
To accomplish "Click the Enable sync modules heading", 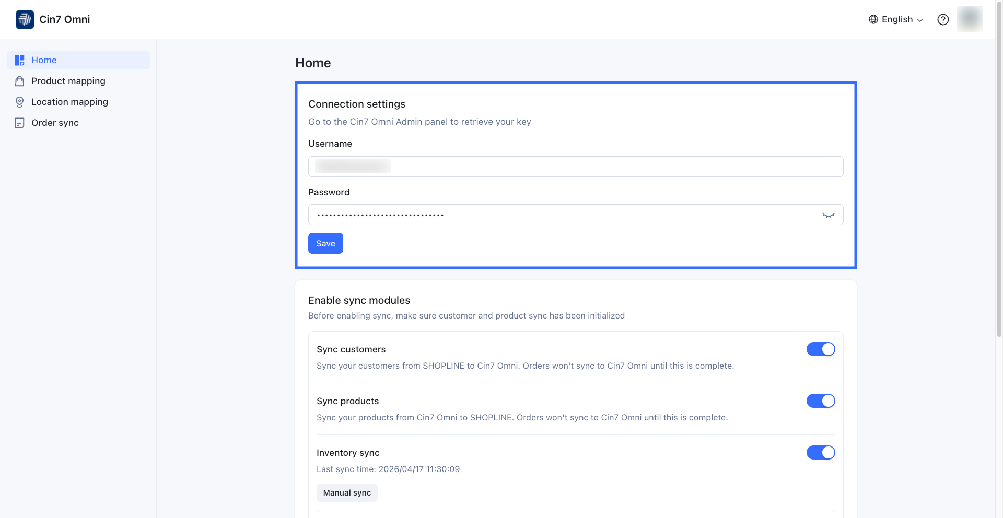I will (359, 300).
